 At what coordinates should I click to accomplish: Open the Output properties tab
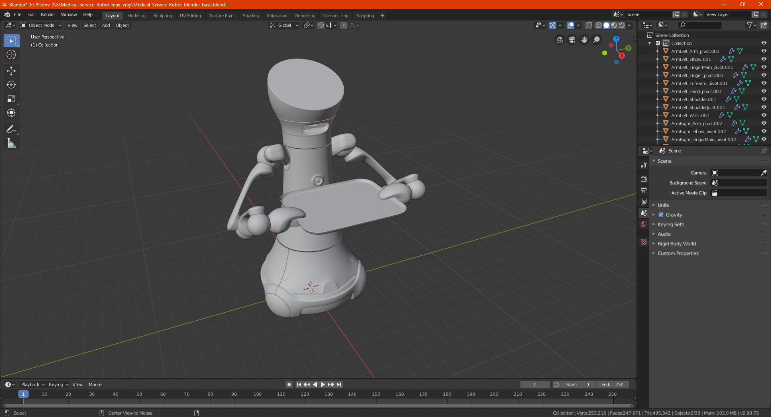[x=644, y=190]
